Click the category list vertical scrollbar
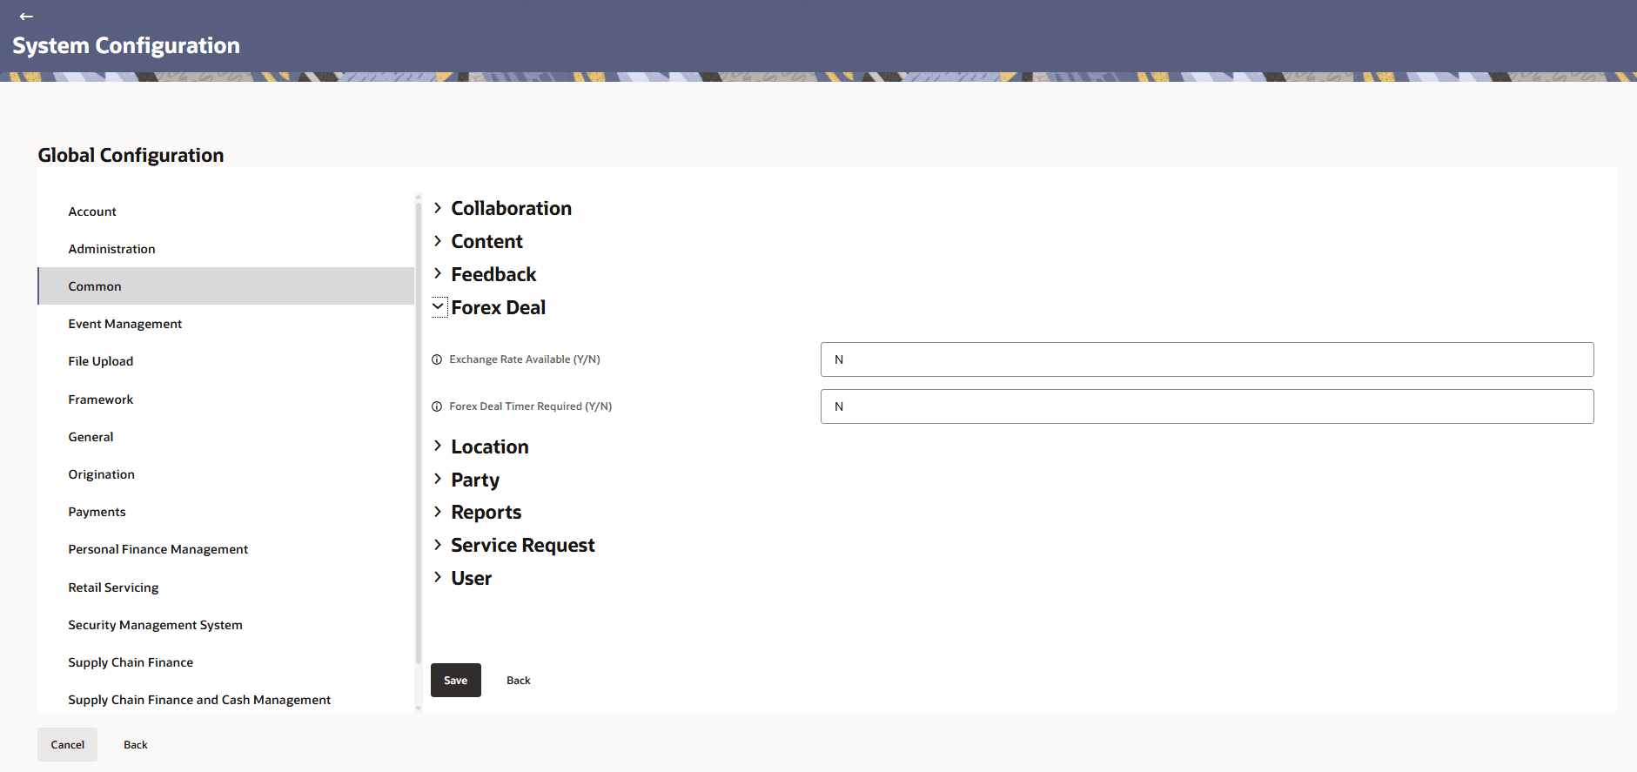Screen dimensions: 1637x772 419,435
